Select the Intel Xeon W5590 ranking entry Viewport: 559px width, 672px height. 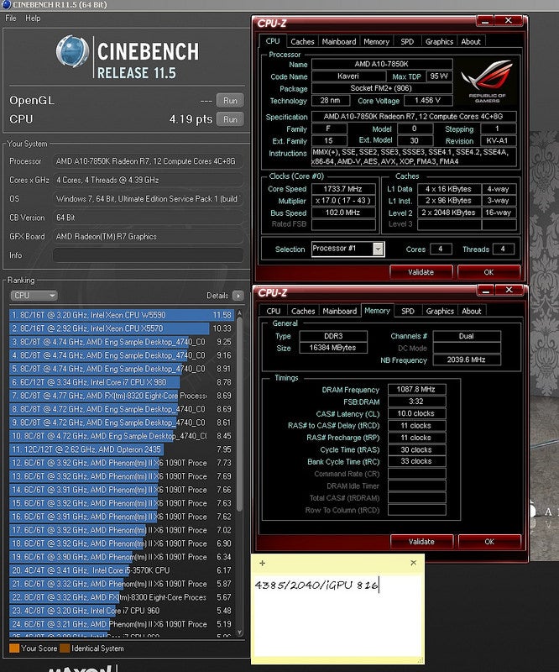click(x=109, y=315)
